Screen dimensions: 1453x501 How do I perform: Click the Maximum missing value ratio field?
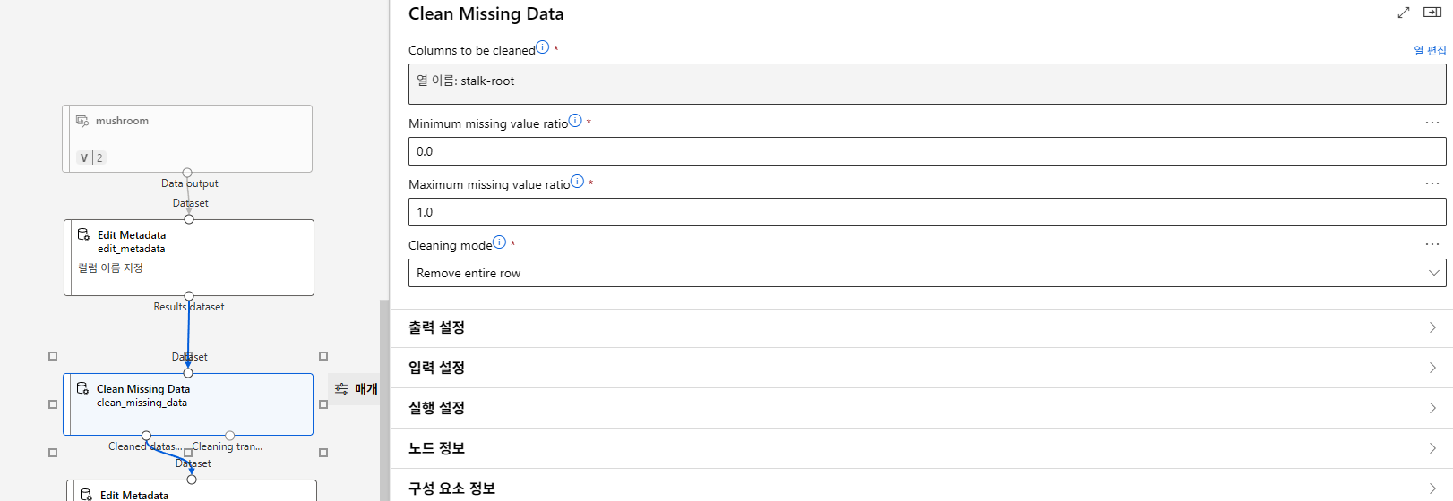(926, 212)
